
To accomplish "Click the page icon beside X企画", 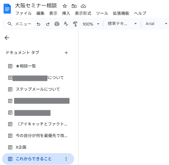I will tap(10, 147).
